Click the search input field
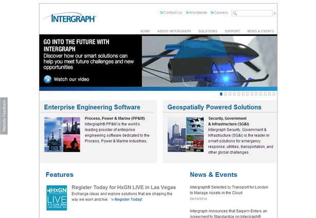The image size is (316, 218). coord(252,13)
